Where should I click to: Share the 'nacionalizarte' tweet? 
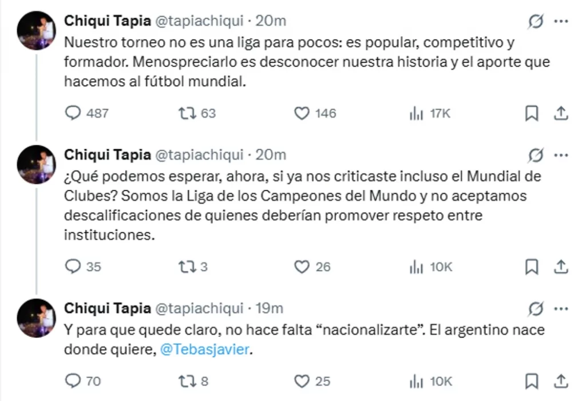[x=561, y=381]
